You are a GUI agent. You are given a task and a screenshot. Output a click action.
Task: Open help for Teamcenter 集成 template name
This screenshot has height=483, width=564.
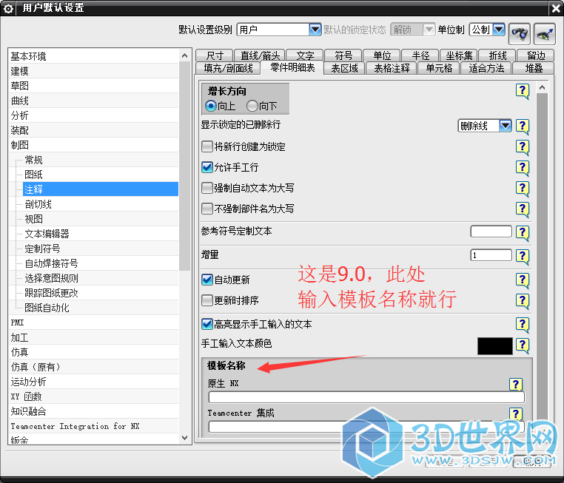click(x=516, y=414)
